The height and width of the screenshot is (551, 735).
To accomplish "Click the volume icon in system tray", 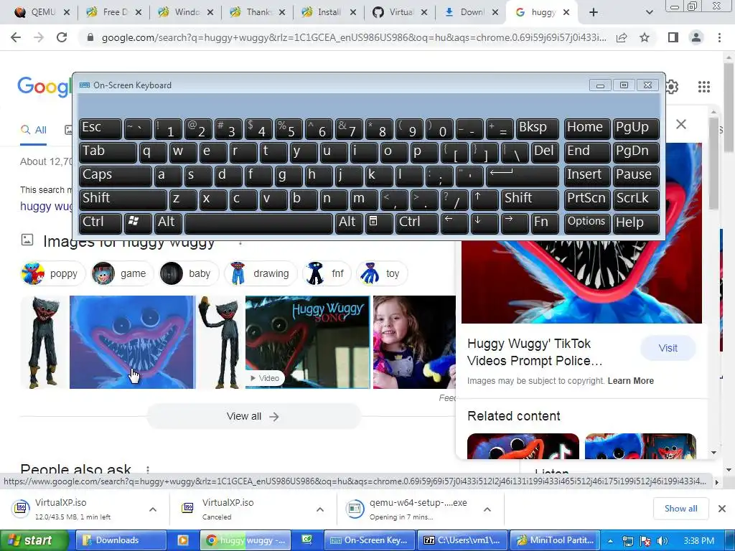I will [x=663, y=541].
